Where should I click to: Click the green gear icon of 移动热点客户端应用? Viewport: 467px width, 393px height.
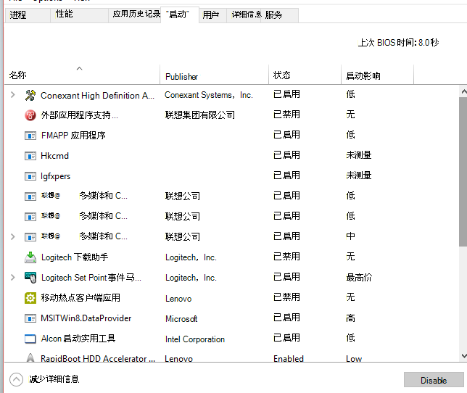pos(30,298)
